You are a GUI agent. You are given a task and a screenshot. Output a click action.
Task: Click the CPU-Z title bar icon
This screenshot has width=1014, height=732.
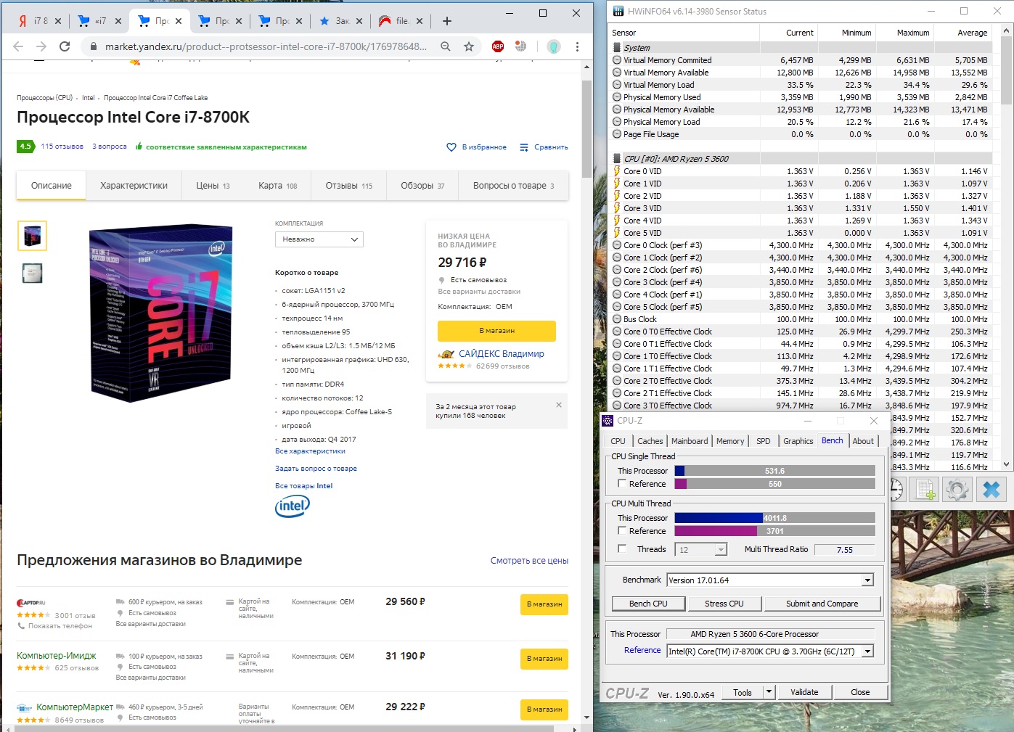coord(608,421)
